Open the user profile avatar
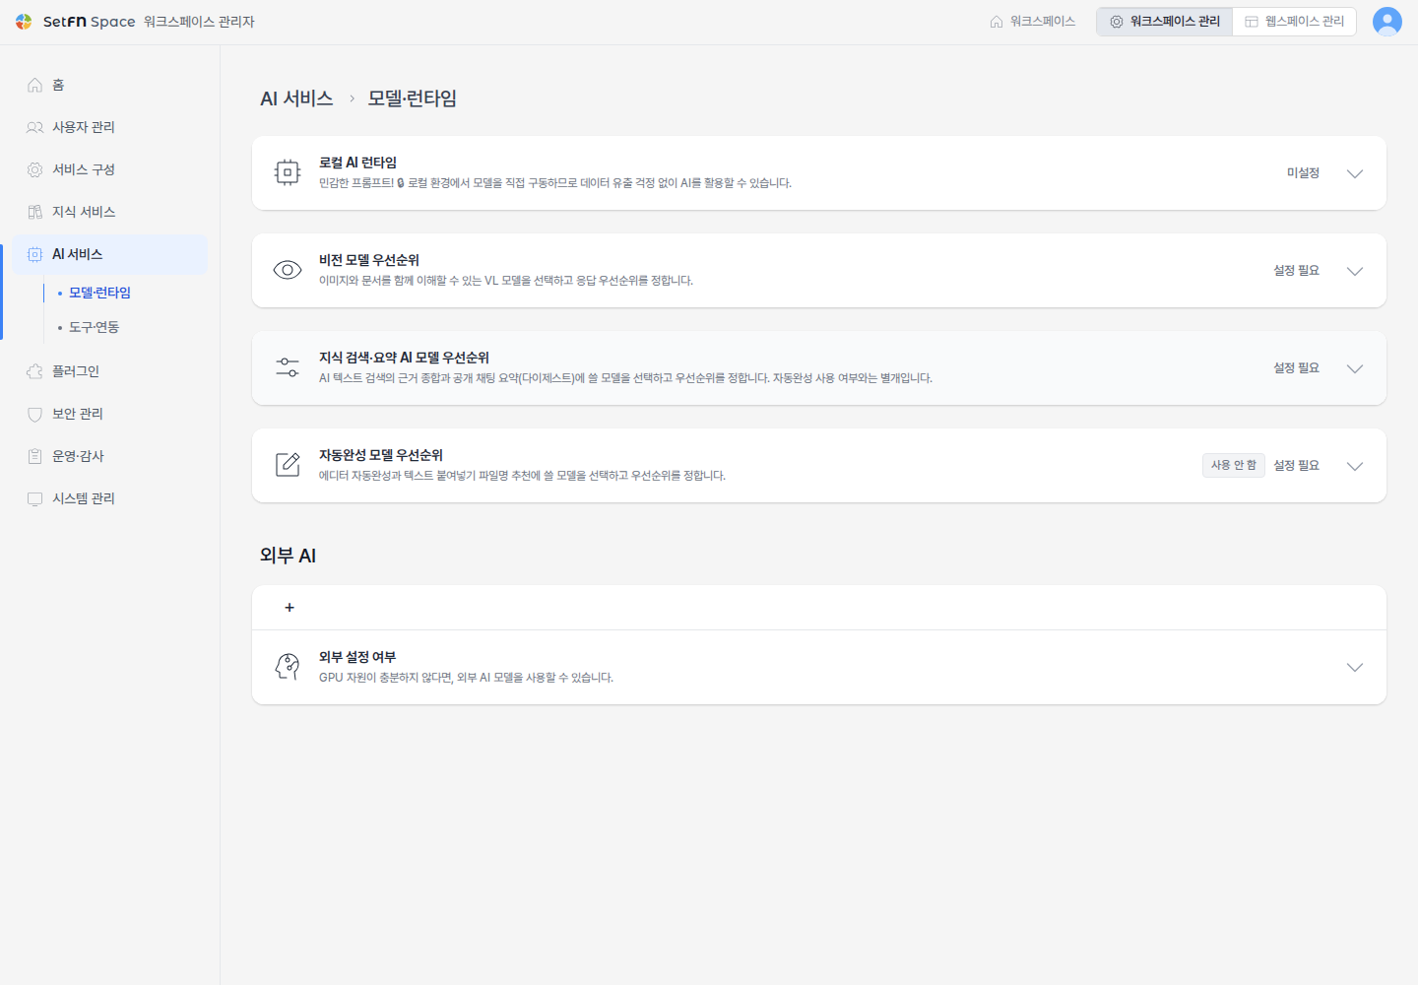This screenshot has height=985, width=1418. coord(1386,22)
